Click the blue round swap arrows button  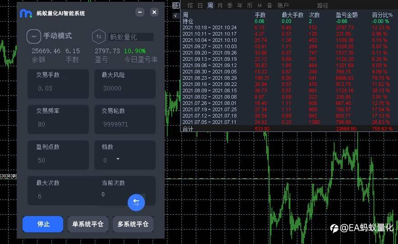click(136, 203)
